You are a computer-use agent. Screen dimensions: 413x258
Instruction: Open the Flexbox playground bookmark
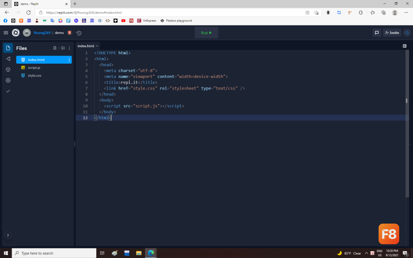[x=176, y=21]
